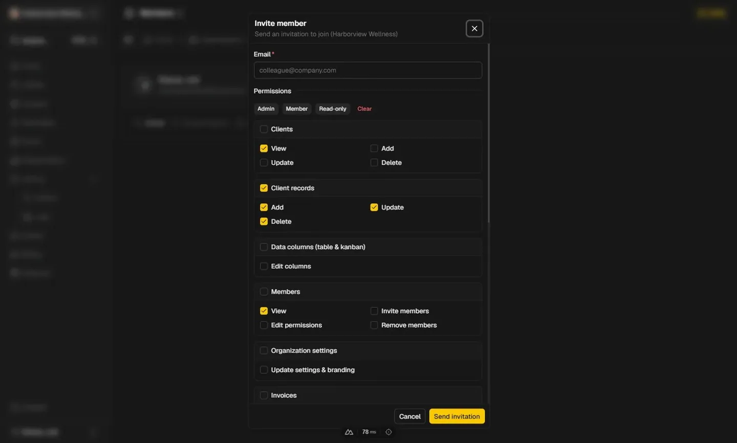Close the Invite member dialog
This screenshot has width=737, height=443.
[474, 29]
